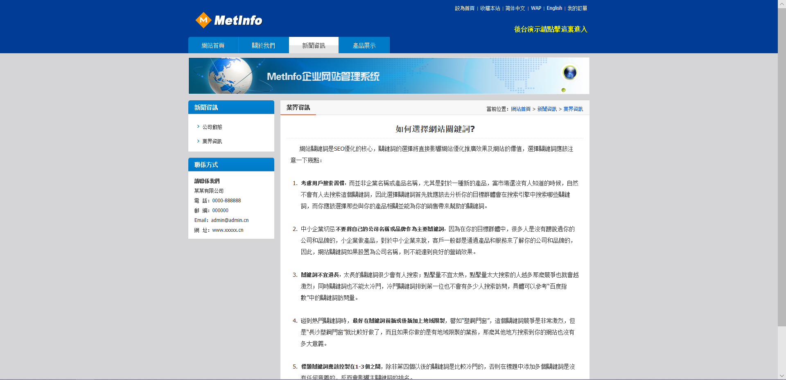This screenshot has width=786, height=380.
Task: Click the small globe icon in banner
Action: click(x=569, y=72)
